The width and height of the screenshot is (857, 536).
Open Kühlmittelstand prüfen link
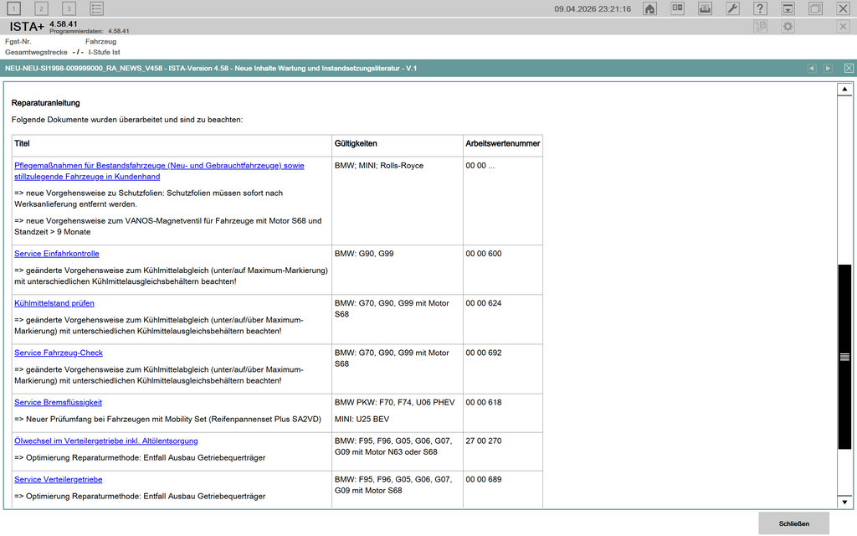54,303
